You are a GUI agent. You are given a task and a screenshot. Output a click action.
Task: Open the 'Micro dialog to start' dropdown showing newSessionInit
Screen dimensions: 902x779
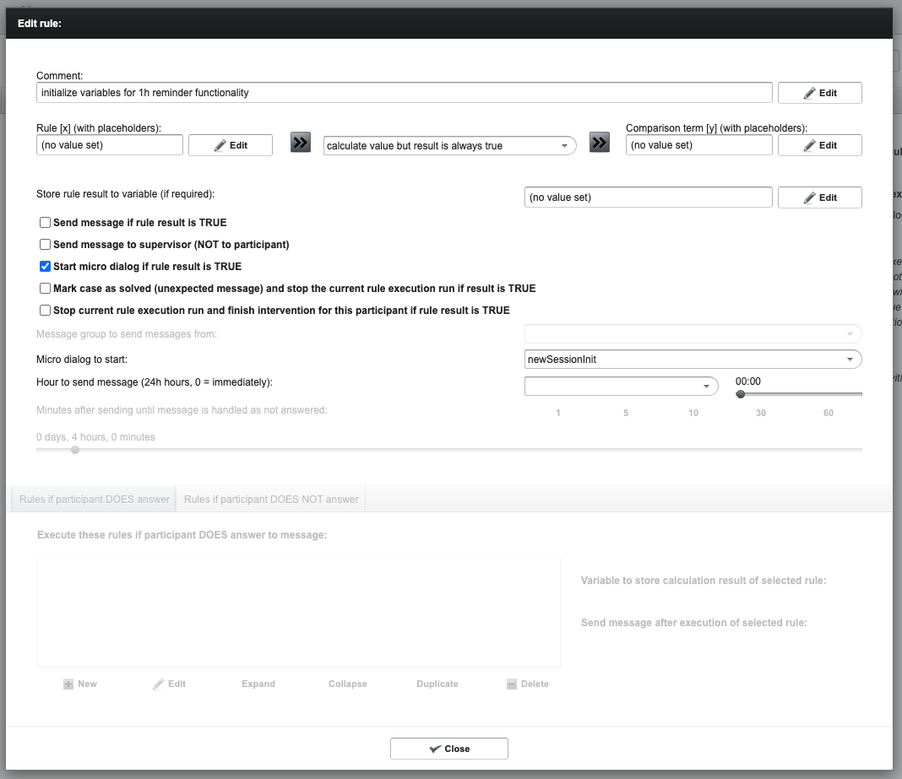693,359
